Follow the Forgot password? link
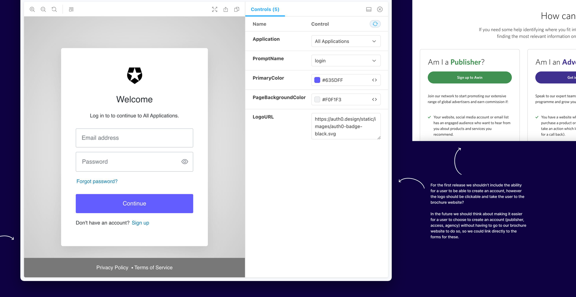The width and height of the screenshot is (576, 297). coord(97,181)
